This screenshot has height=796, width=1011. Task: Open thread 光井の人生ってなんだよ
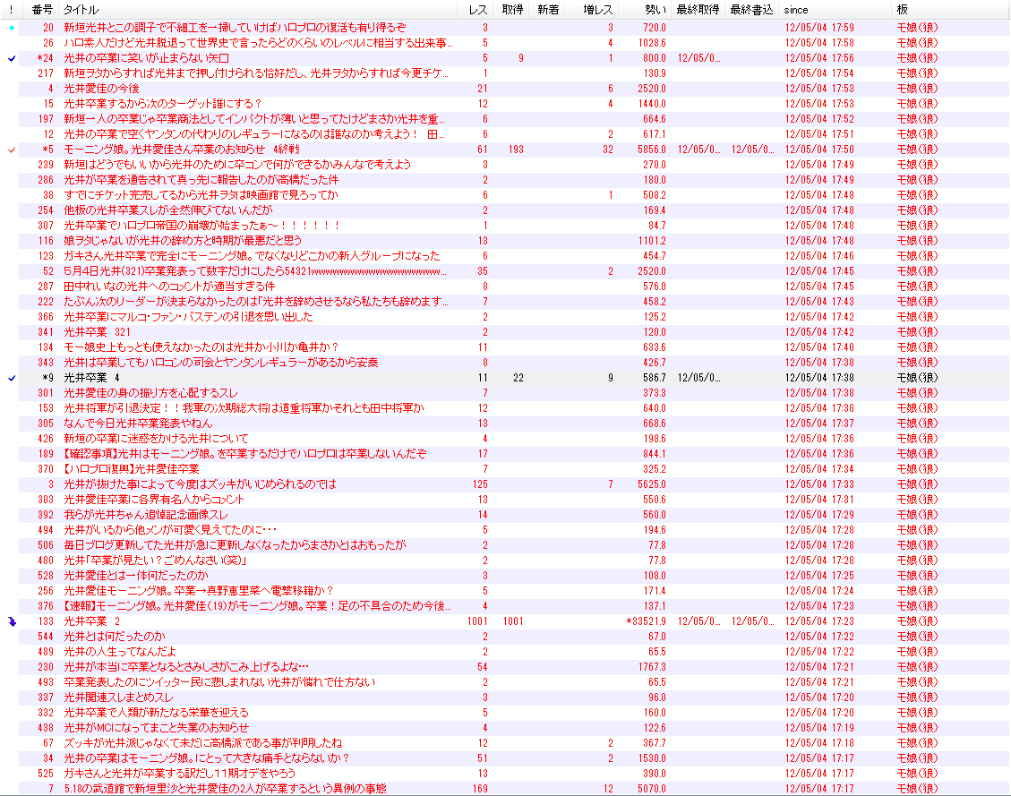coord(120,652)
